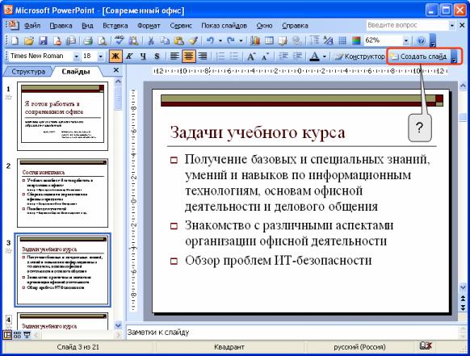Open the Файл menu
470x356 pixels.
32,26
